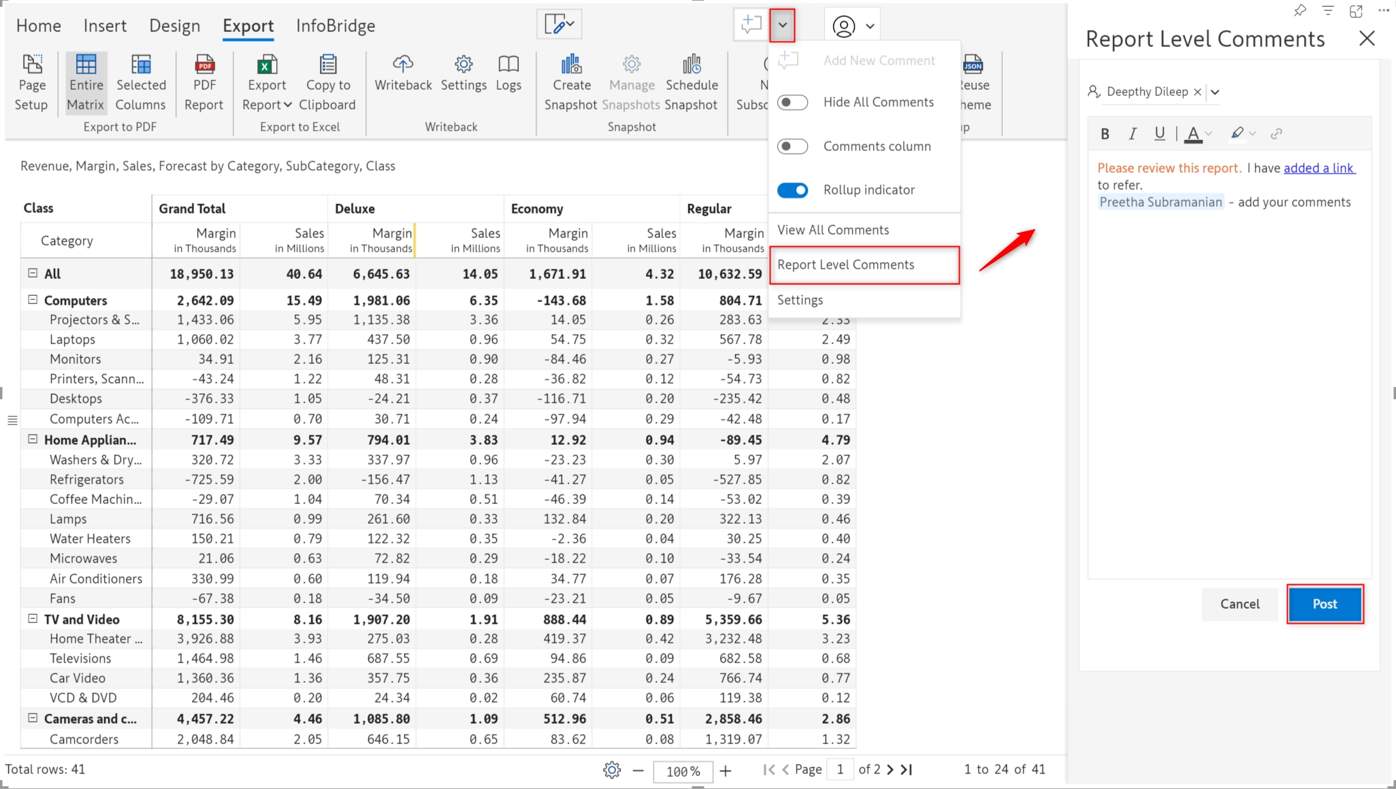Image resolution: width=1396 pixels, height=789 pixels.
Task: Open the font color dropdown arrow
Action: pyautogui.click(x=1209, y=134)
